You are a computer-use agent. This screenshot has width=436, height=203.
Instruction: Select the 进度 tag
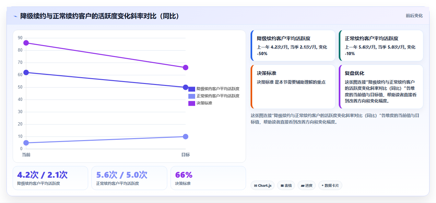[x=307, y=185]
